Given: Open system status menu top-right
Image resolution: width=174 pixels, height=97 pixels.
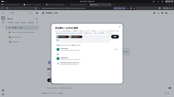Looking at the screenshot, I should (169, 1).
